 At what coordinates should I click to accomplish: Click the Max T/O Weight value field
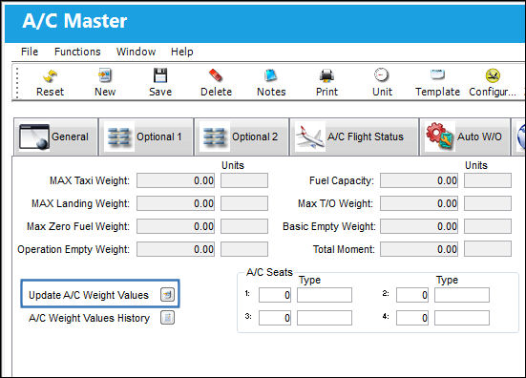[x=419, y=203]
